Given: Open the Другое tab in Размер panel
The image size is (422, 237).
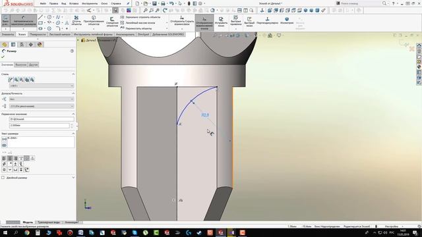Looking at the screenshot, I should click(x=34, y=65).
